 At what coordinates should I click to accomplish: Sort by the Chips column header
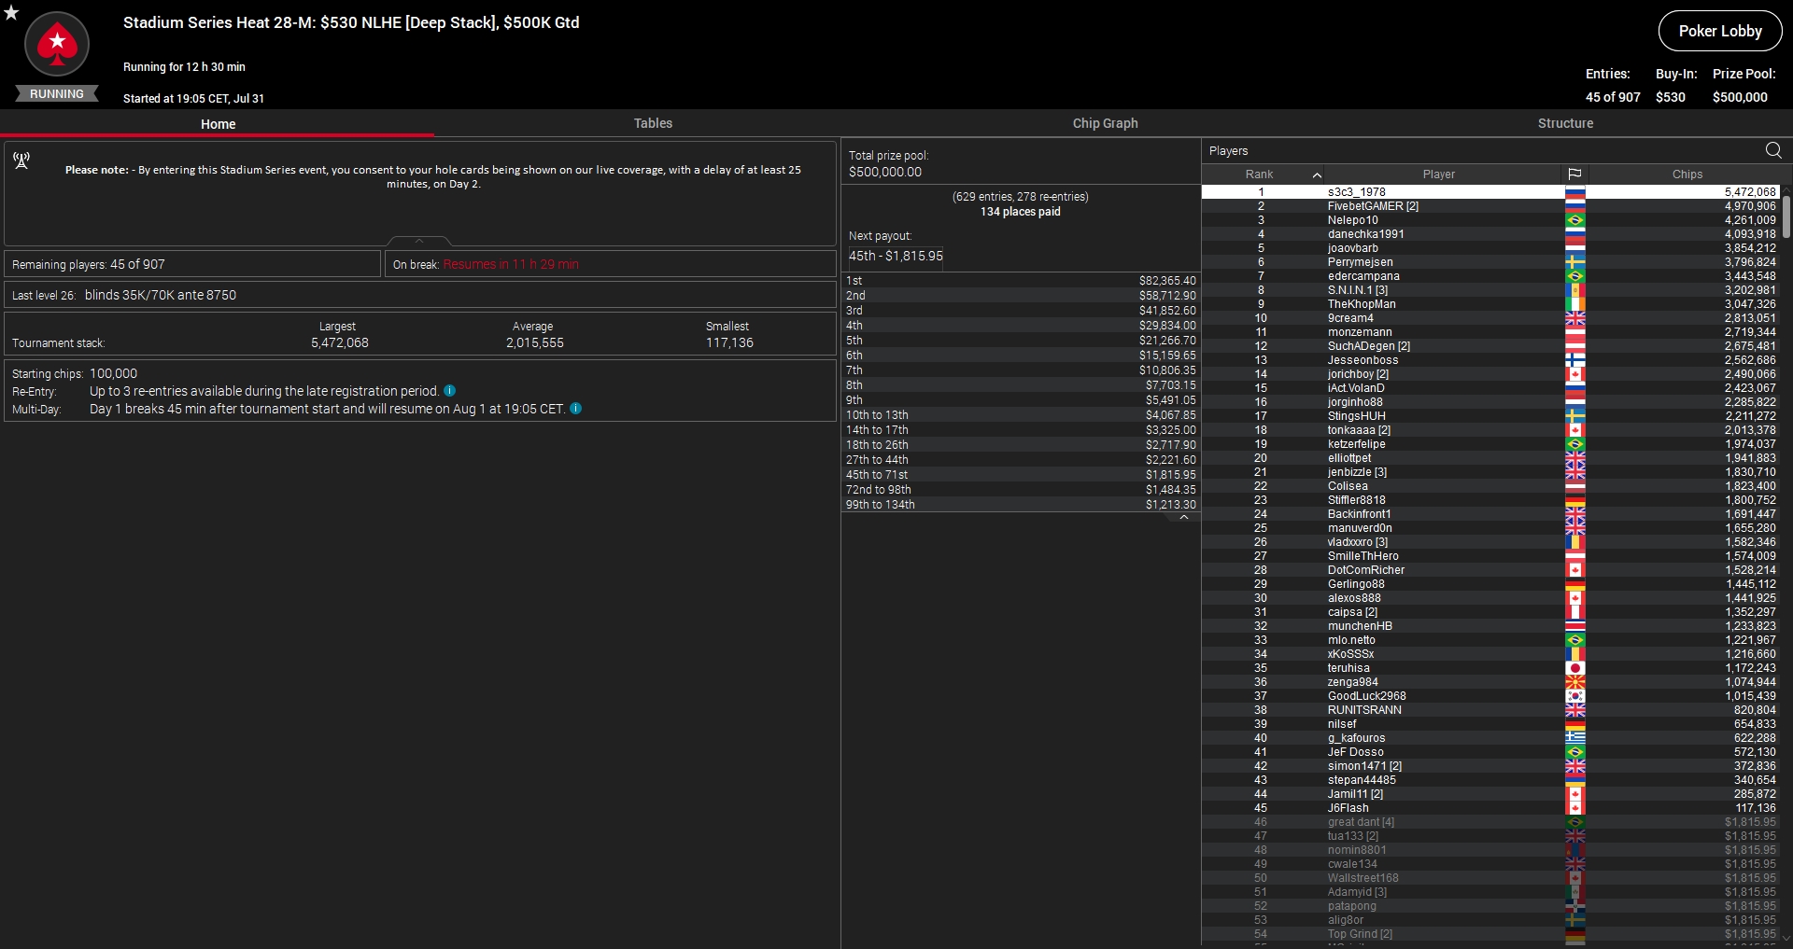pos(1687,174)
